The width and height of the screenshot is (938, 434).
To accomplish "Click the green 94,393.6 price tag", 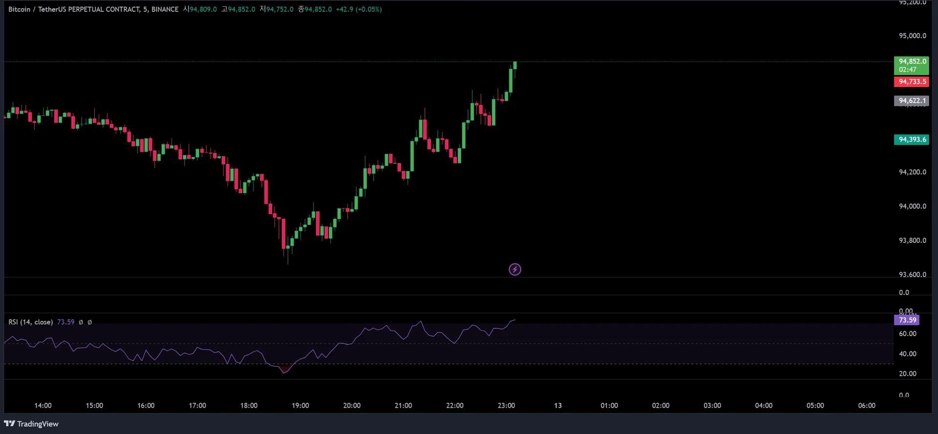I will click(x=911, y=139).
